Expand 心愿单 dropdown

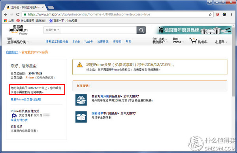pyautogui.click(x=221, y=42)
